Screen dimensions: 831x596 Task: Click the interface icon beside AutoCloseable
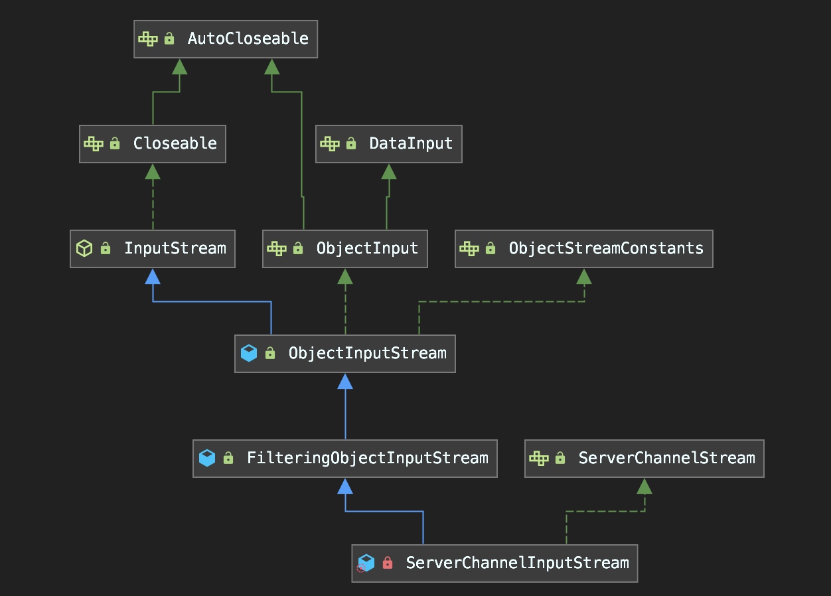tap(148, 38)
